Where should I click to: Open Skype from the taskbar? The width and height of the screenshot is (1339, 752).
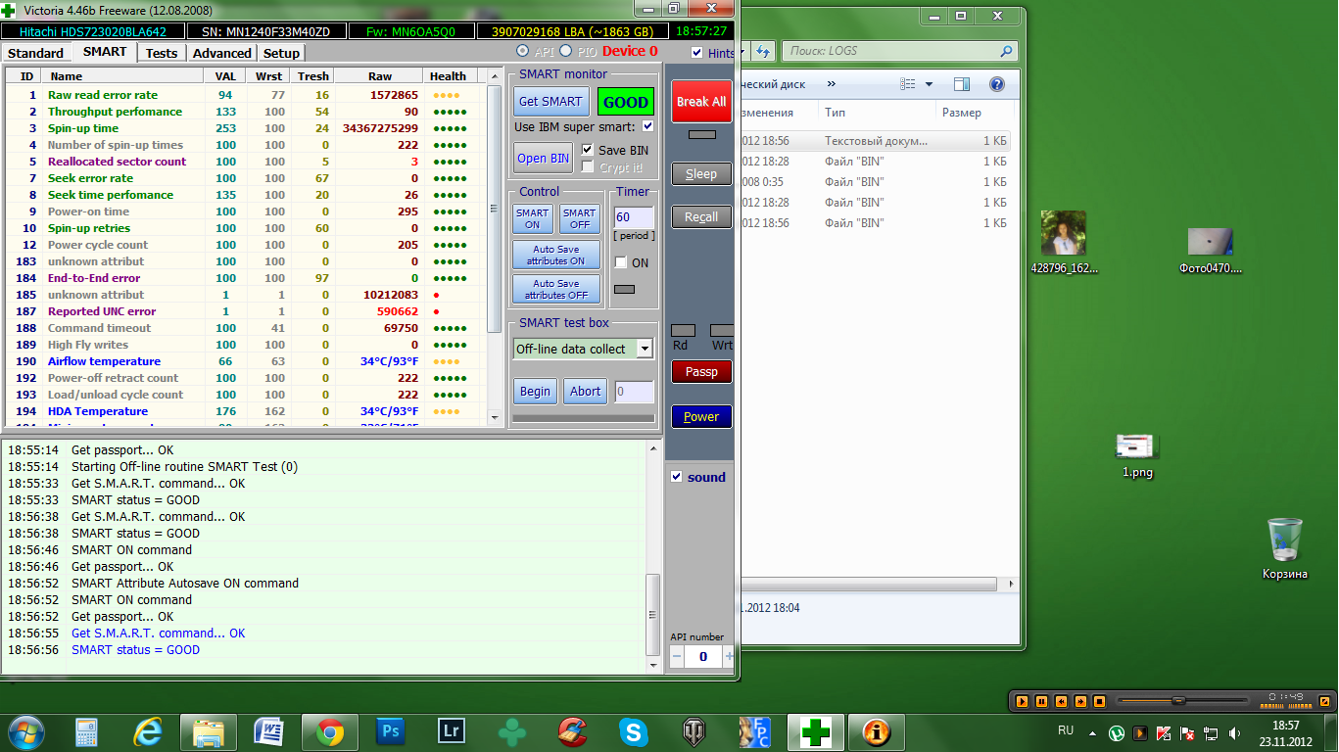(x=634, y=731)
